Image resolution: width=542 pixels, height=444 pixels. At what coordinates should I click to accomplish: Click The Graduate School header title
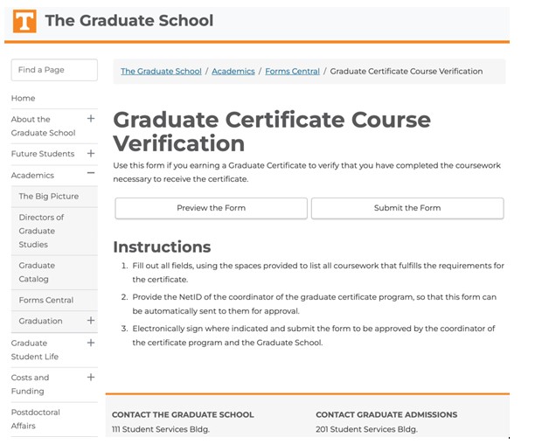pos(129,20)
